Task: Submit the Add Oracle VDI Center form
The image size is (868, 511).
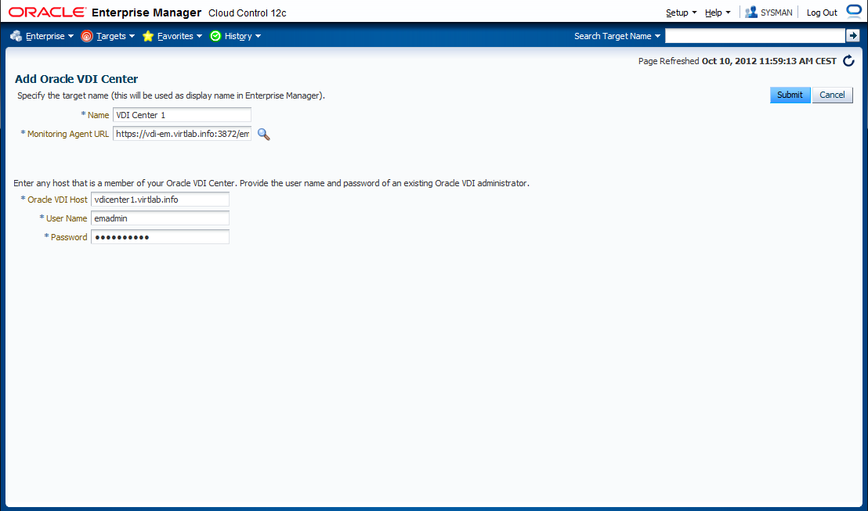Action: click(790, 95)
